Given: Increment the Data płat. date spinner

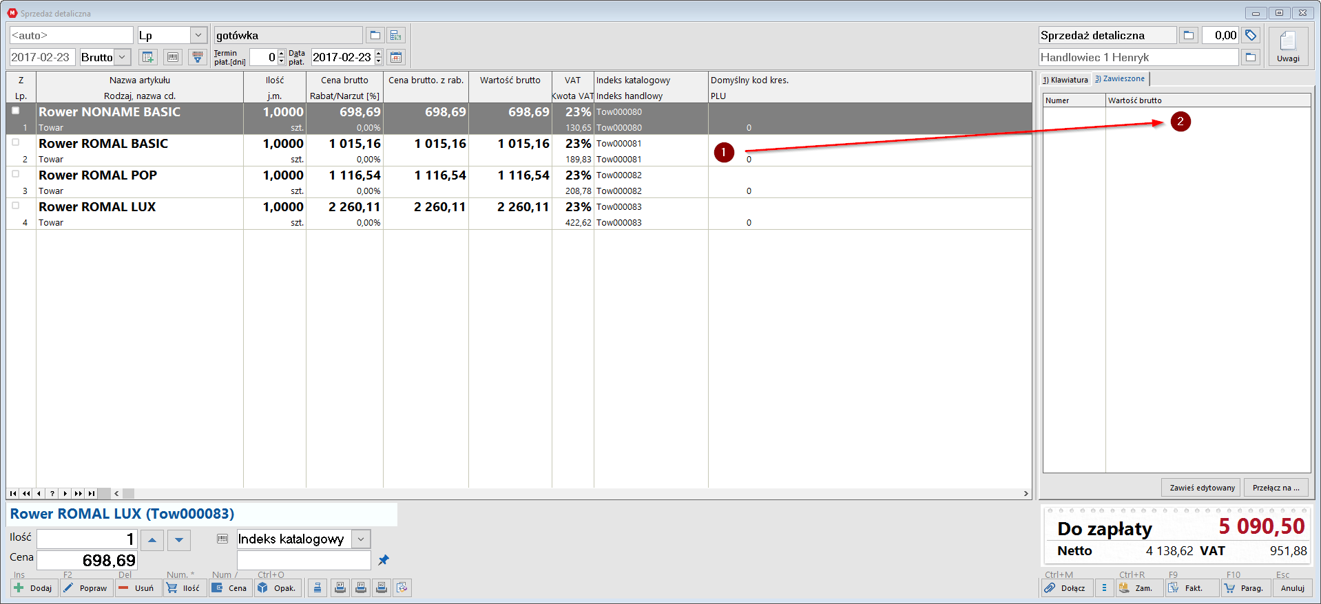Looking at the screenshot, I should click(378, 53).
